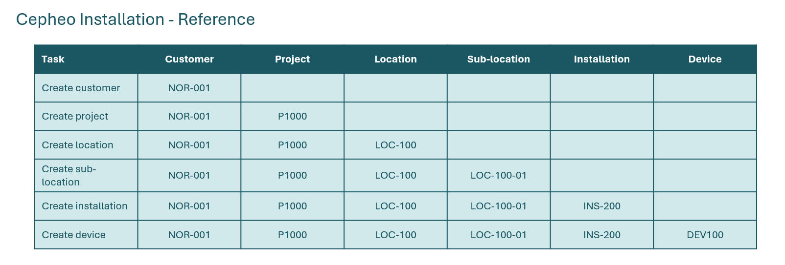Select the Task column header
785x265 pixels.
[53, 59]
